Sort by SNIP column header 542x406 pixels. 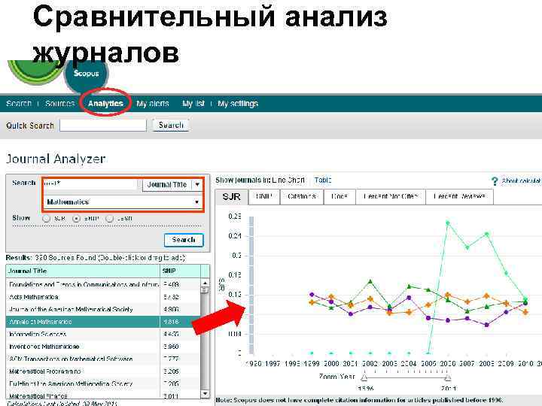click(180, 271)
